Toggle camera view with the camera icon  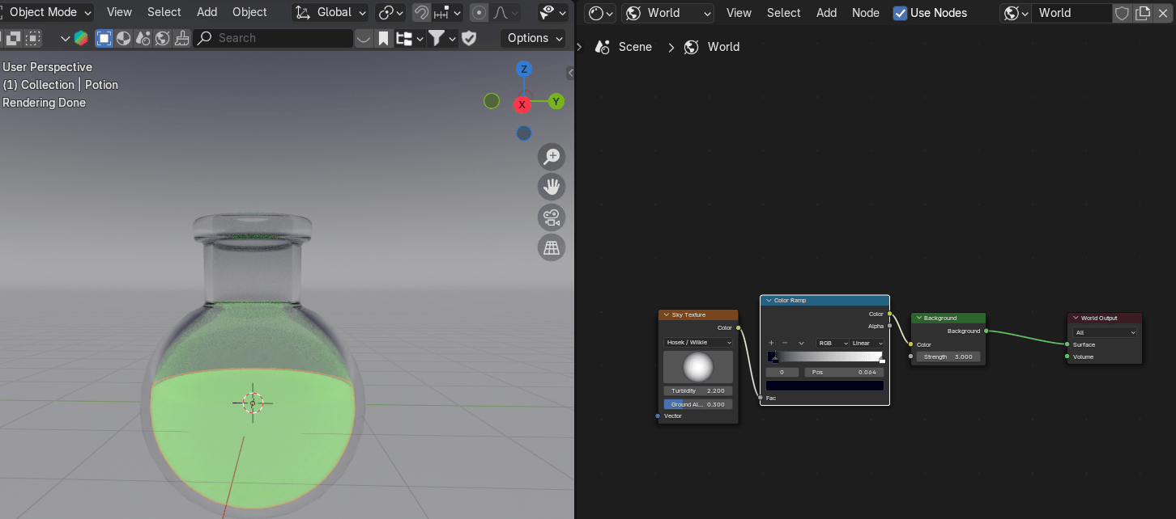pos(552,217)
